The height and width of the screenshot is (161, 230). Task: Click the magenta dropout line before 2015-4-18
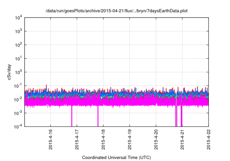(98, 116)
